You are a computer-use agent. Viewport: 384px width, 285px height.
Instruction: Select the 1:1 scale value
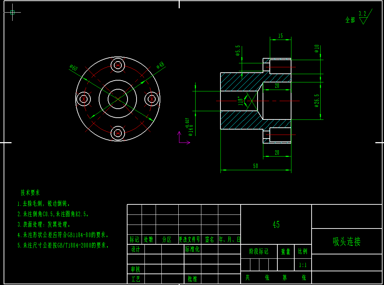point(303,265)
